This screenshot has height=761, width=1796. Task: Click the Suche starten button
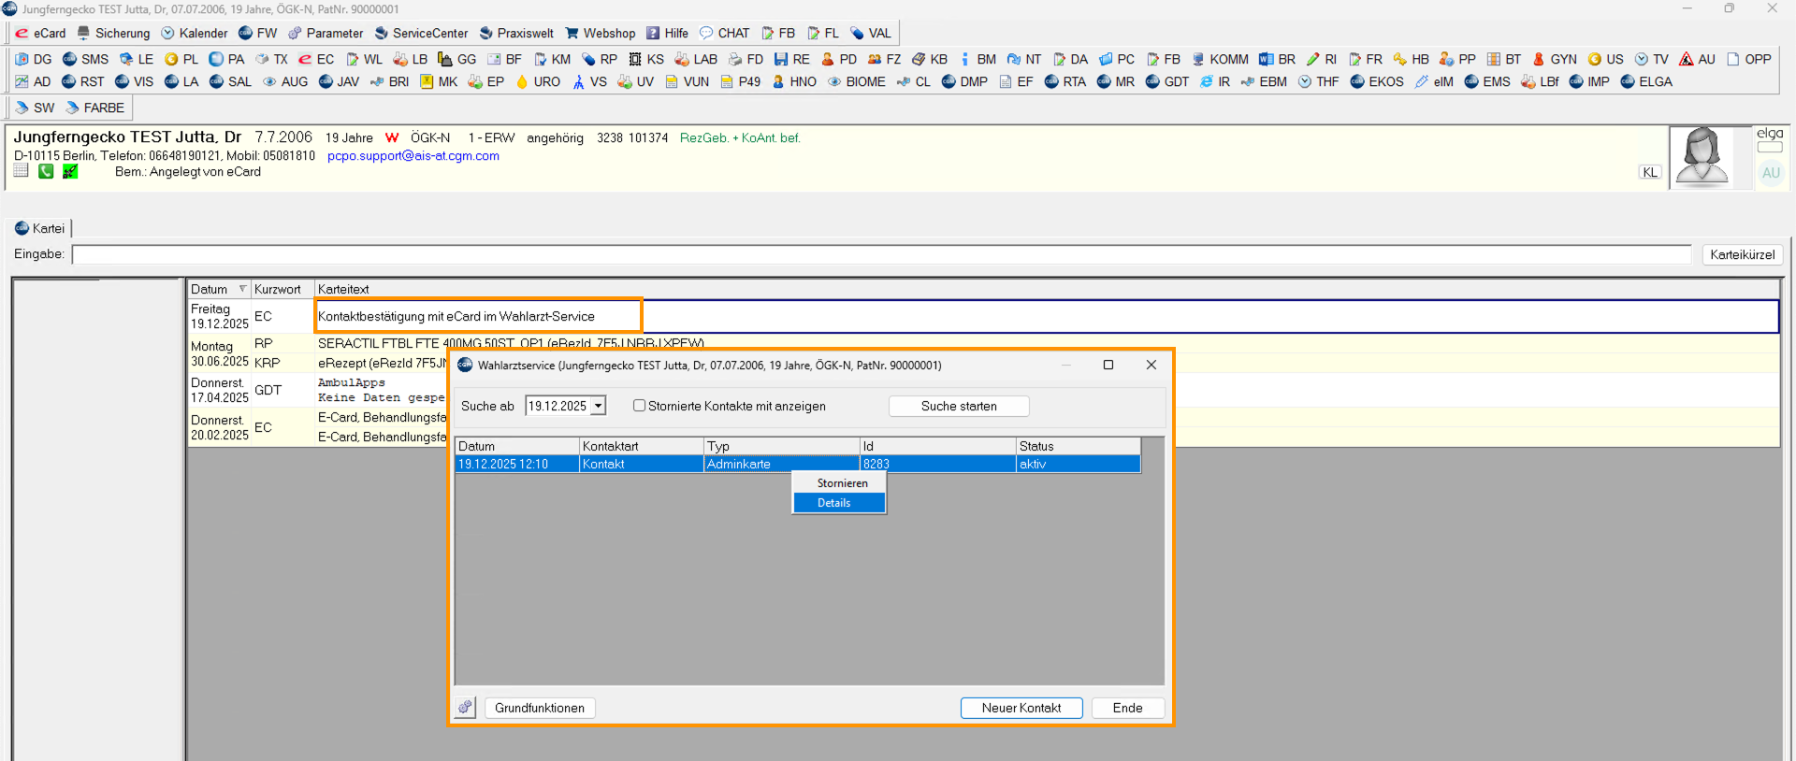(958, 406)
